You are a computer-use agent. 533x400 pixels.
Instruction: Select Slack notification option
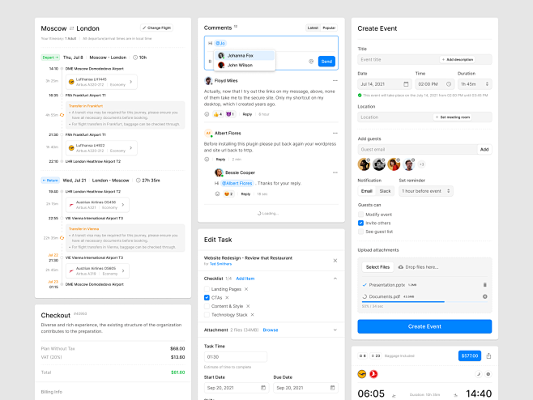tap(385, 191)
